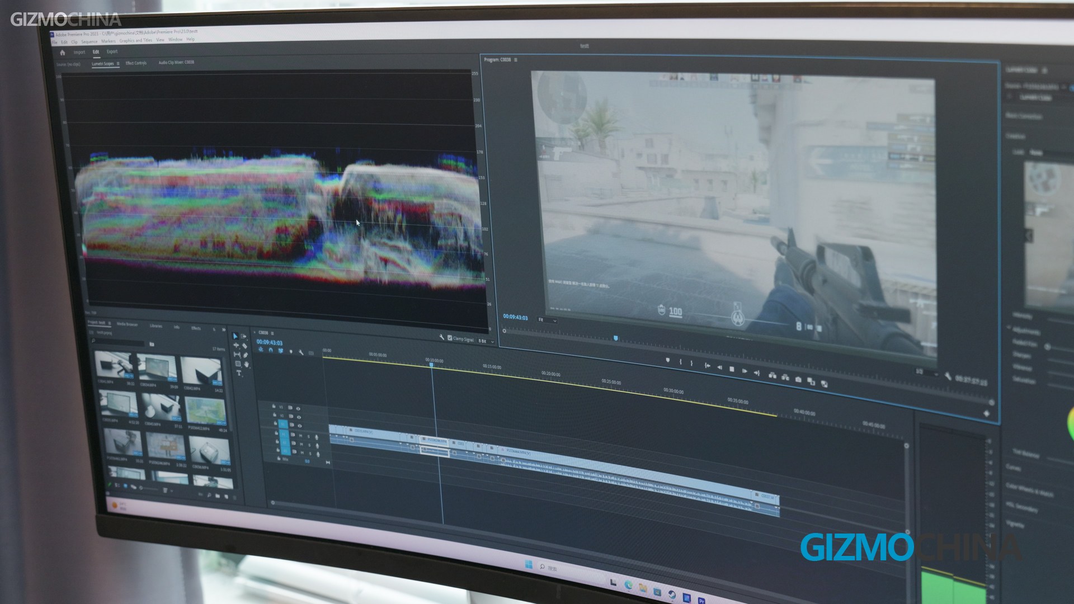
Task: Switch to the Export workspace
Action: tap(112, 51)
